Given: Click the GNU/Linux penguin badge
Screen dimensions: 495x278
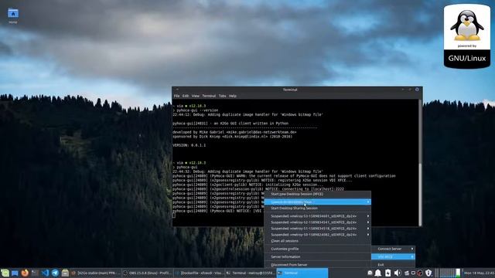Looking at the screenshot, I should 467,36.
